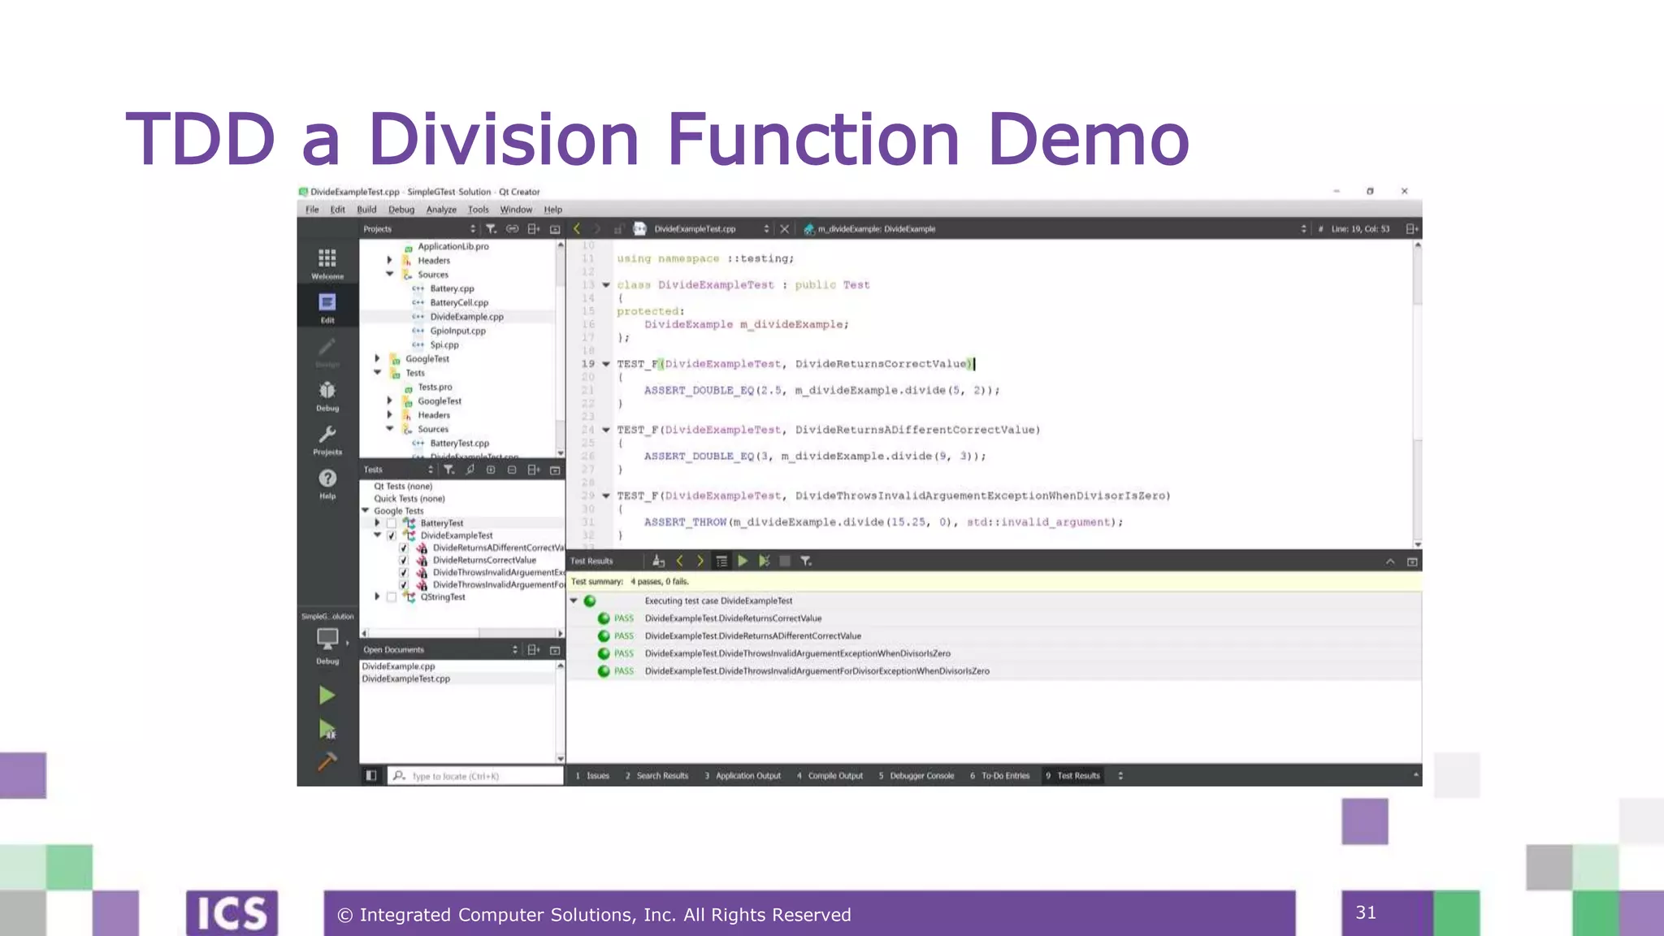Open Application Output pane

tap(743, 776)
